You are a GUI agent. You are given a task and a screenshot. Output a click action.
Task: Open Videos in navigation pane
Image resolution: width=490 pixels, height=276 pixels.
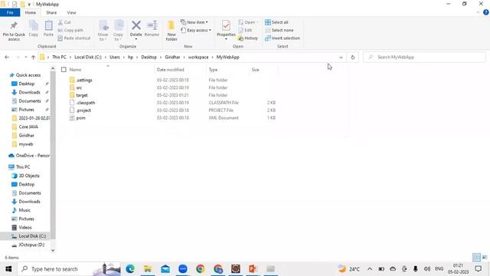click(25, 228)
